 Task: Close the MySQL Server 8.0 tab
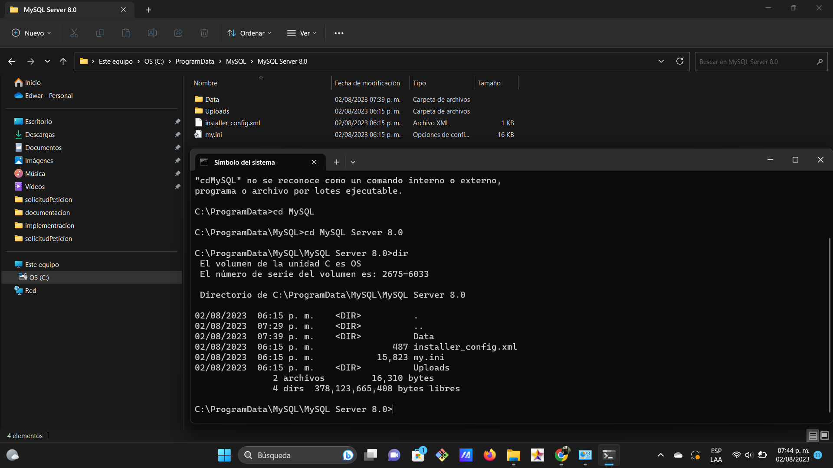pos(123,10)
